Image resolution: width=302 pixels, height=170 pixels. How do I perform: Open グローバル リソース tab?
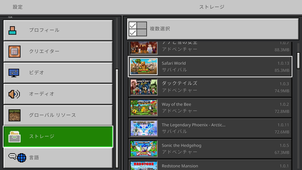pos(58,115)
